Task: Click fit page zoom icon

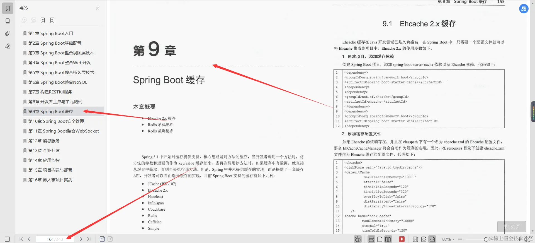Action: (x=424, y=239)
